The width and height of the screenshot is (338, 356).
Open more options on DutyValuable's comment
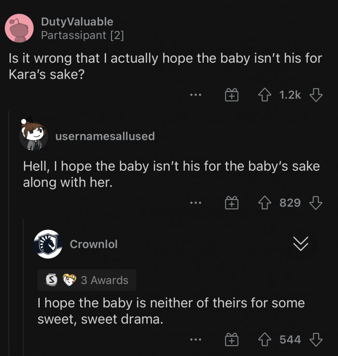tap(195, 96)
